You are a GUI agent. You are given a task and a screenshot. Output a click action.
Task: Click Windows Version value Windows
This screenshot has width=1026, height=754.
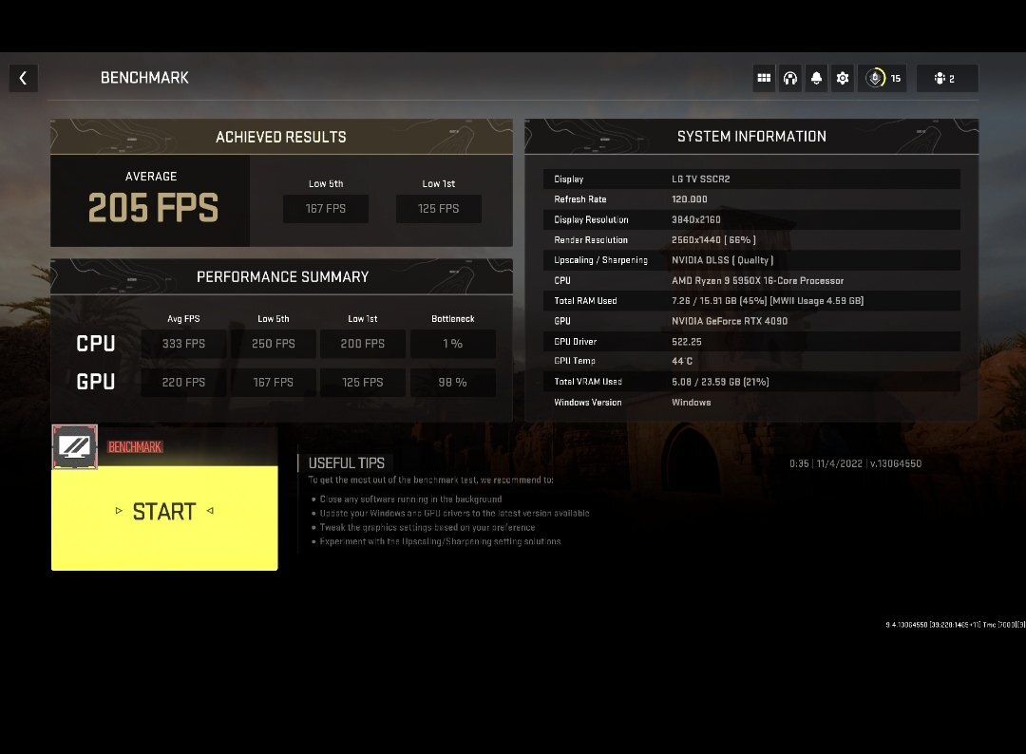(x=691, y=403)
